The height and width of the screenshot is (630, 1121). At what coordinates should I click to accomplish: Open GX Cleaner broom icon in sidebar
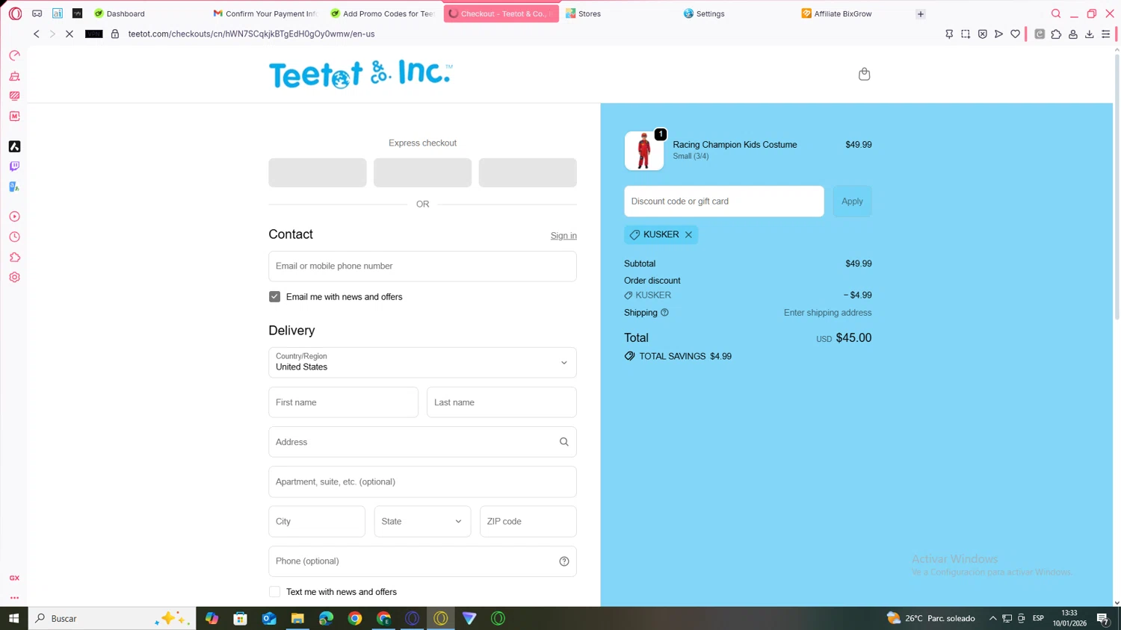[x=14, y=76]
